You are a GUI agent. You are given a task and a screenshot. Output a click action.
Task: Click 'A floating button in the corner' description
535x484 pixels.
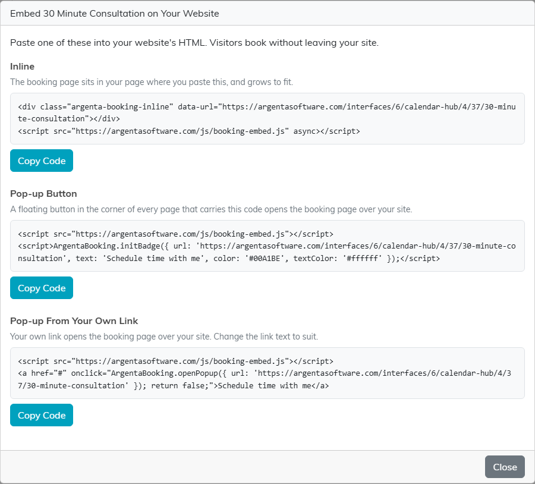(211, 209)
